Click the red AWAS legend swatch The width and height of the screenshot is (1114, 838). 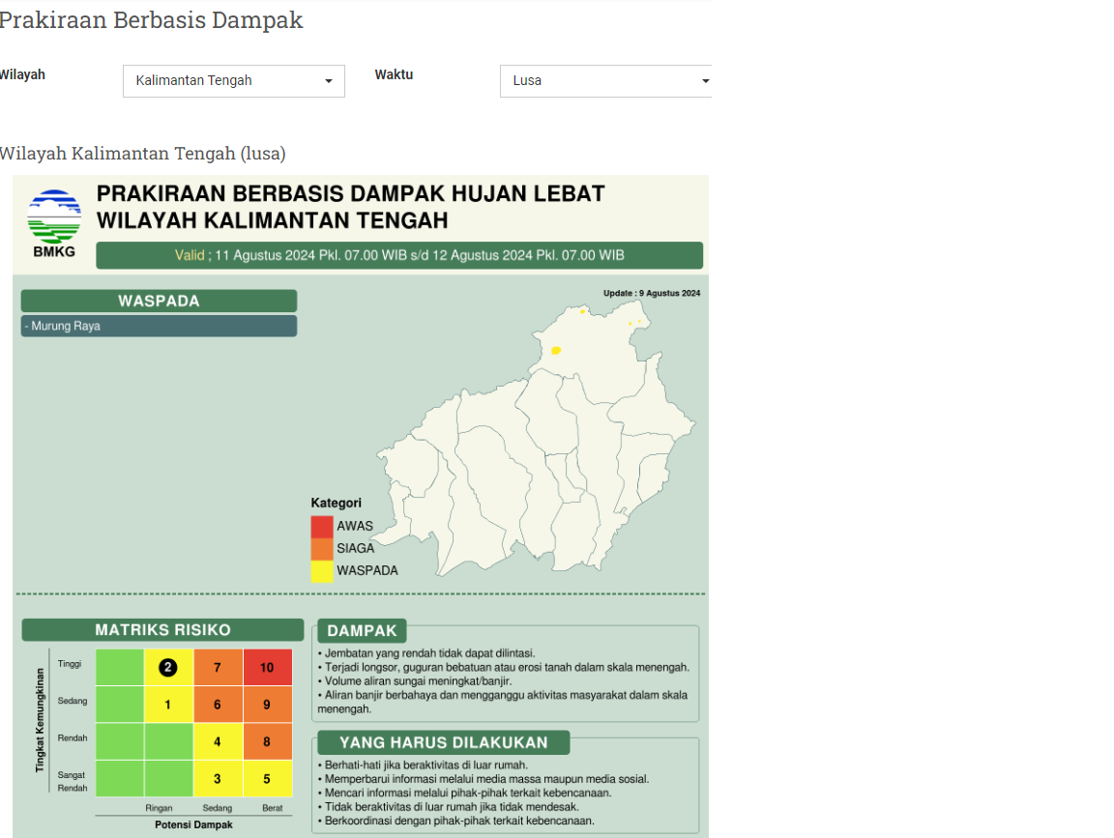(x=322, y=526)
